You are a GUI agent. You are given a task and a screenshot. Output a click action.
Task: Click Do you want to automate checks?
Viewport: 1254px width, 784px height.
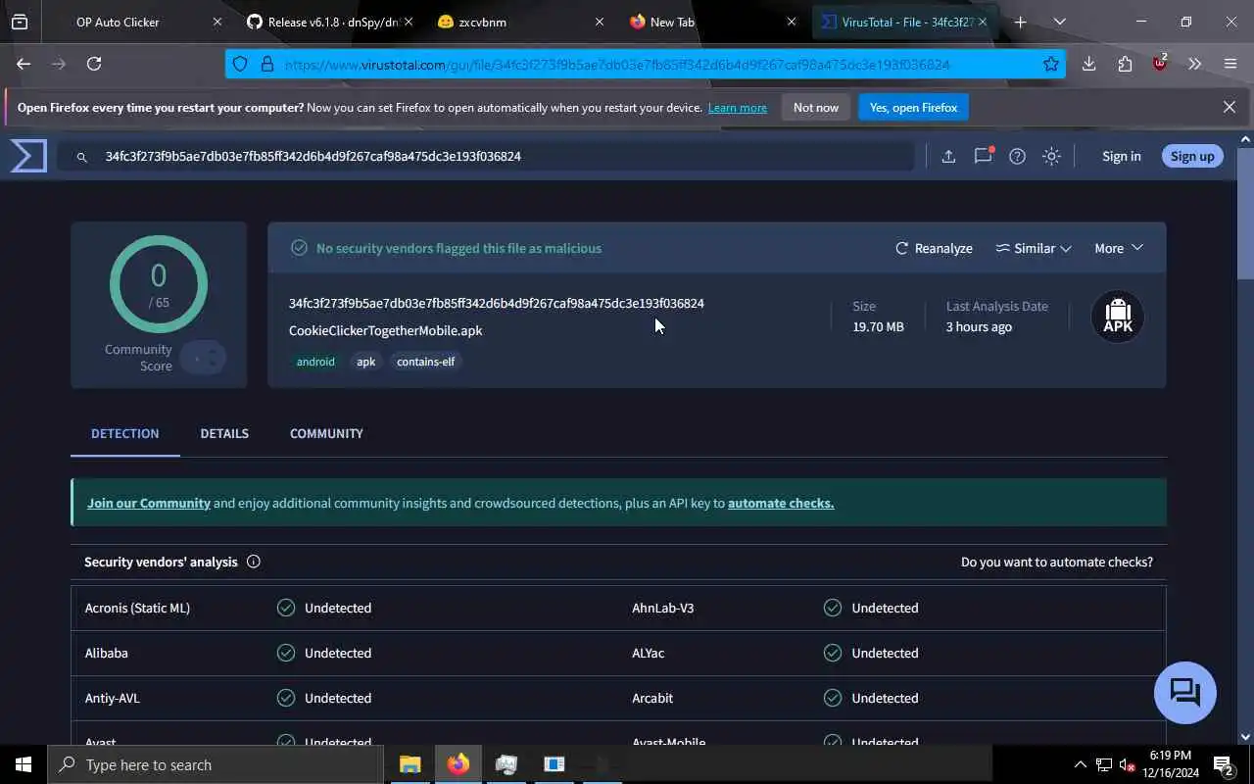pyautogui.click(x=1057, y=562)
